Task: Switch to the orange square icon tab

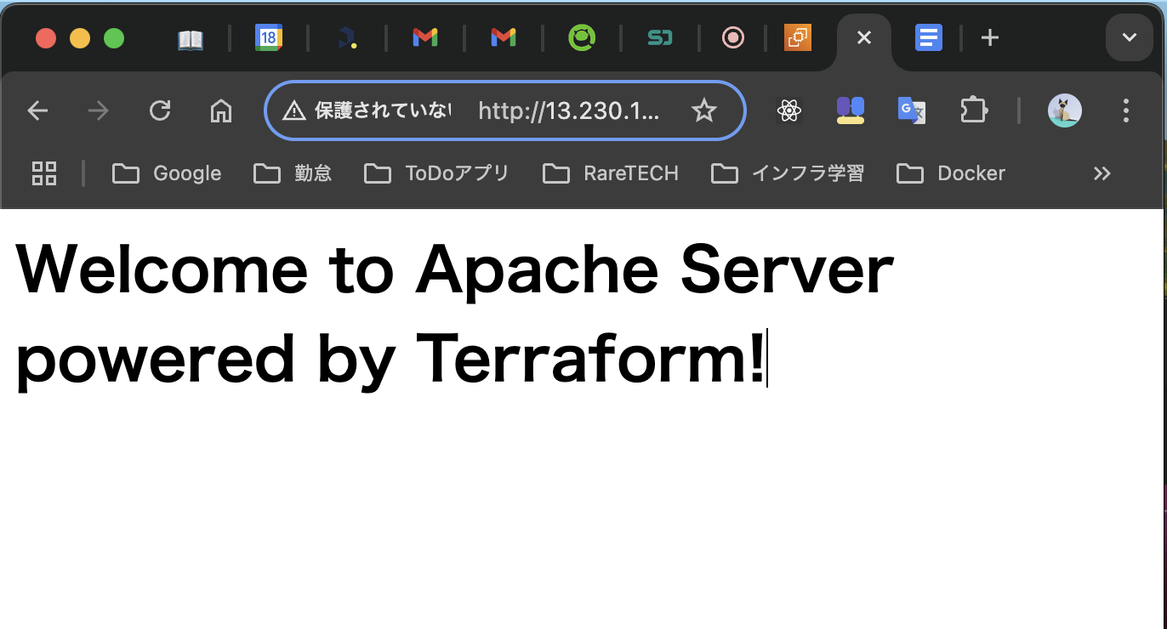Action: coord(798,37)
